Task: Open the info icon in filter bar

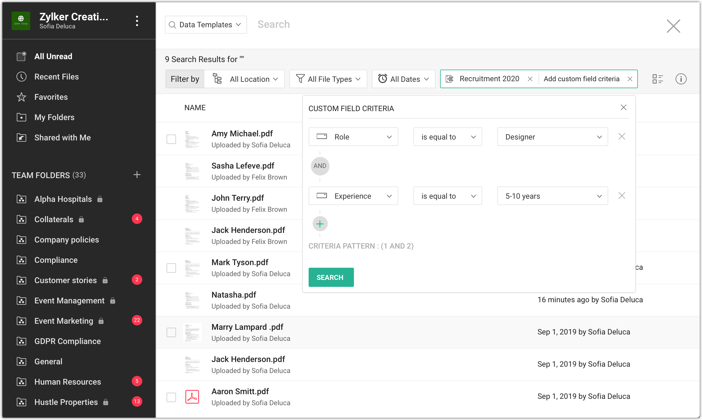Action: coord(681,79)
